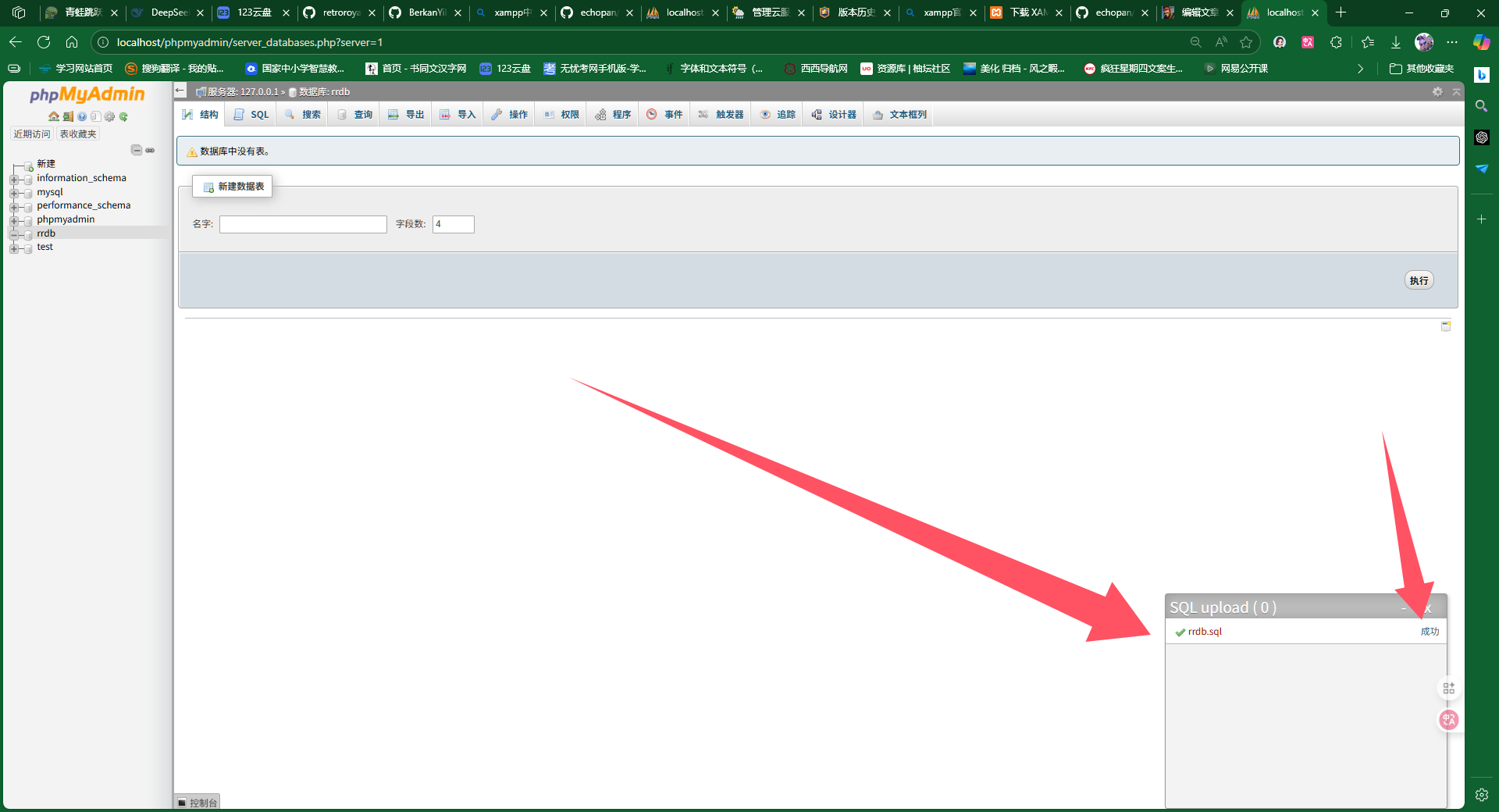Click the 执行 (Go) button
Screen dimensions: 1499x812
(1419, 280)
